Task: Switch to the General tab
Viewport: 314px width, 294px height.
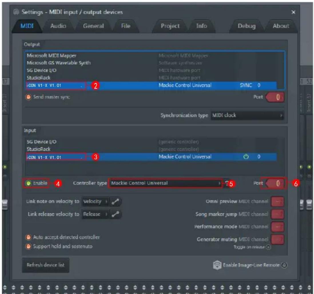Action: tap(93, 26)
